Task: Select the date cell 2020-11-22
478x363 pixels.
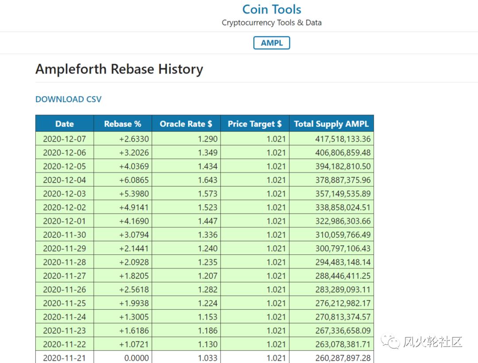Action: pyautogui.click(x=64, y=344)
